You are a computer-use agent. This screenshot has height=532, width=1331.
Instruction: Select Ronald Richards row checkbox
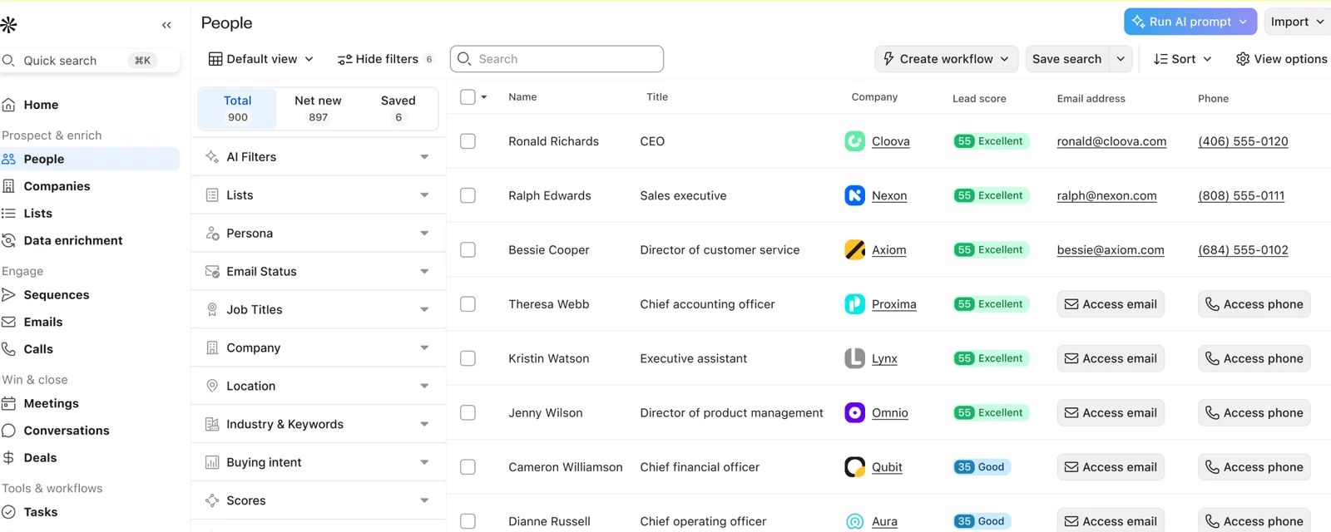468,141
